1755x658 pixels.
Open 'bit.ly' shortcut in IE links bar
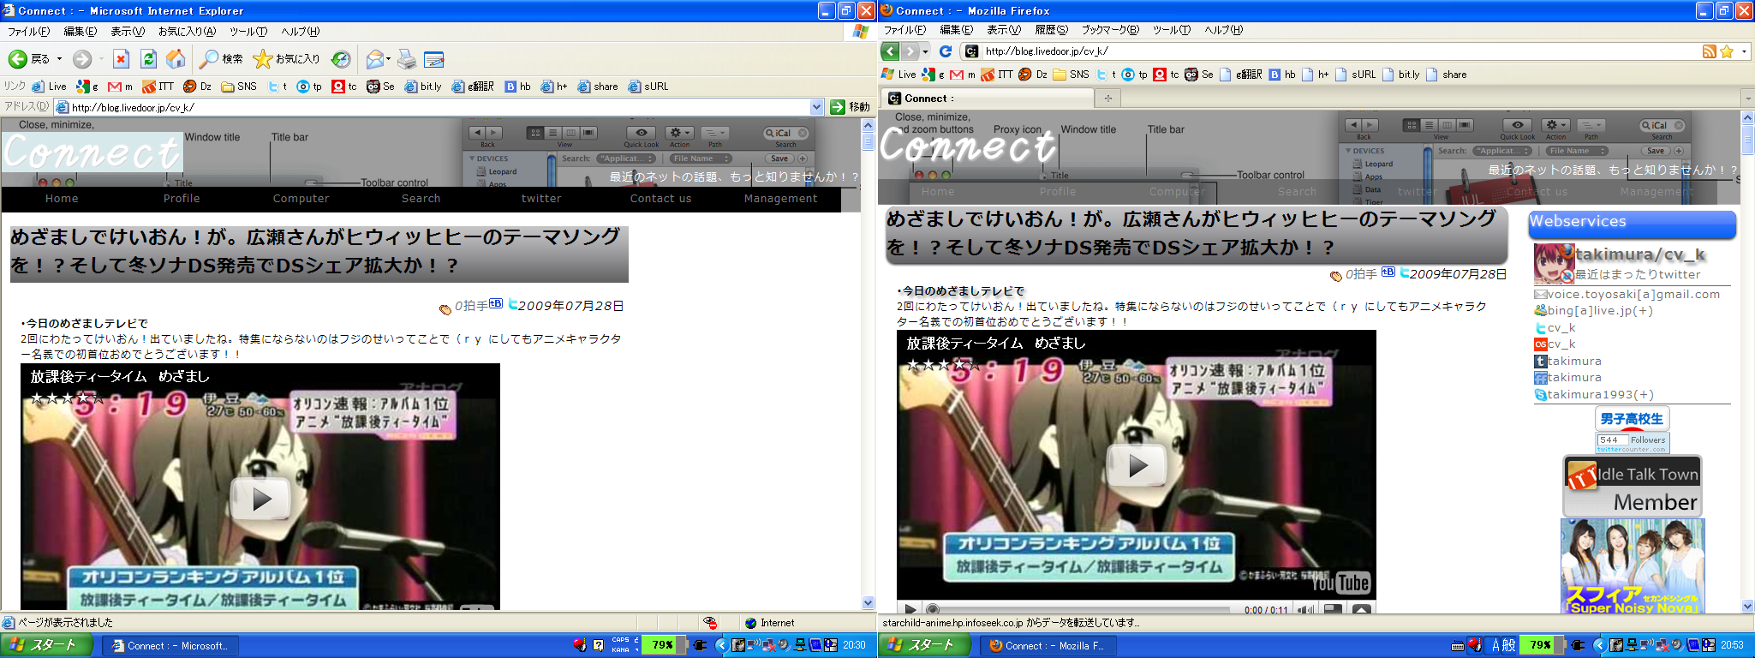click(423, 87)
